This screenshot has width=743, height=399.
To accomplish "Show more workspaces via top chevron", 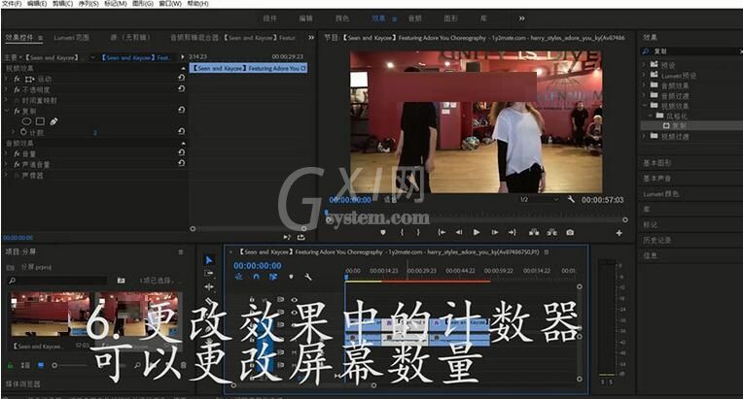I will tap(521, 18).
